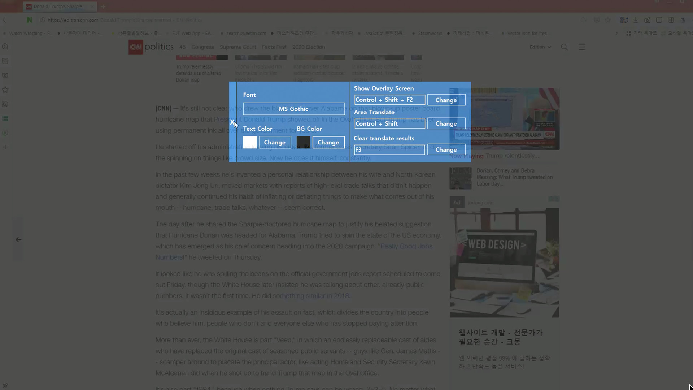Open the Congress section link
Viewport: 693px width, 390px height.
click(x=202, y=47)
